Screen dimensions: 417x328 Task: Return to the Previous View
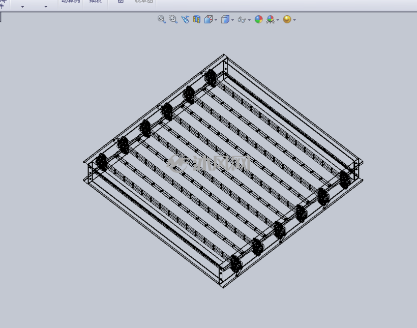(185, 19)
